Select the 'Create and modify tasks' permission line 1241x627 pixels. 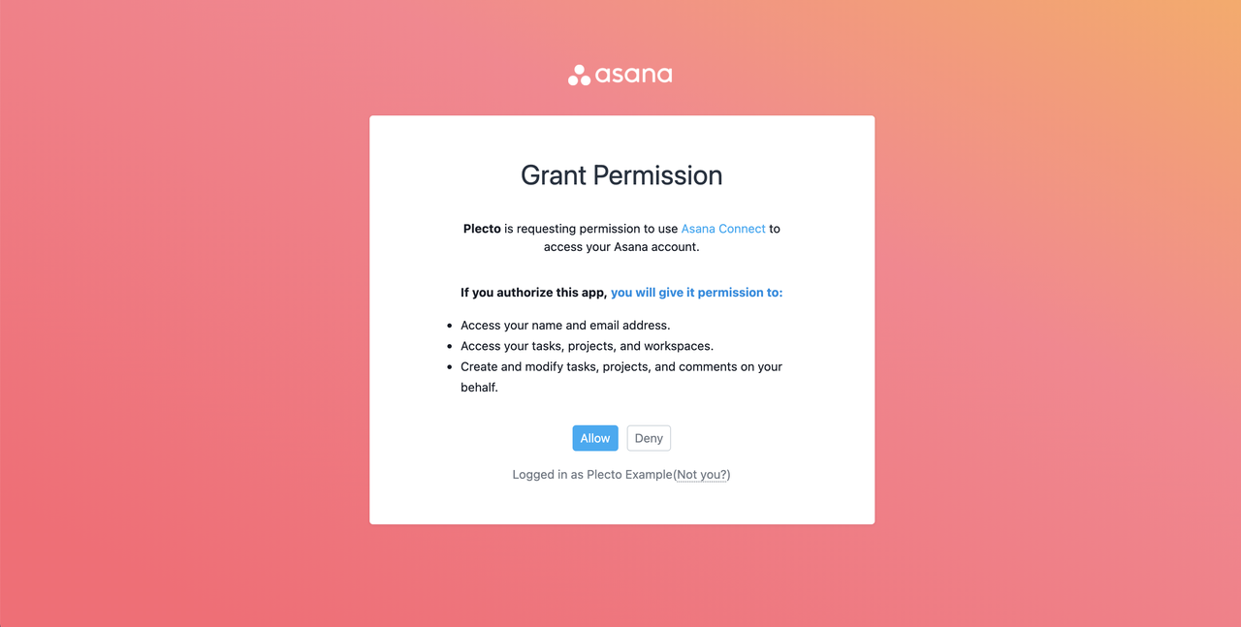(x=621, y=367)
